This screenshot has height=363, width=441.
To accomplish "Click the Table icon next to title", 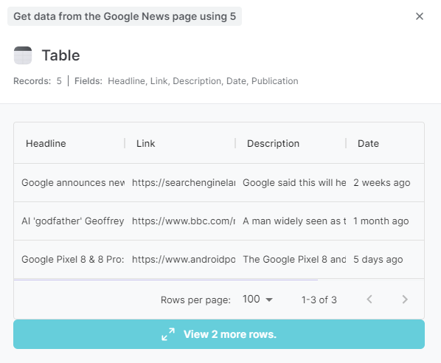I will [23, 55].
